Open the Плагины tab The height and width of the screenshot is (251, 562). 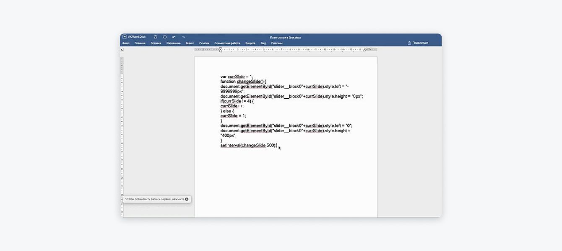(x=277, y=43)
